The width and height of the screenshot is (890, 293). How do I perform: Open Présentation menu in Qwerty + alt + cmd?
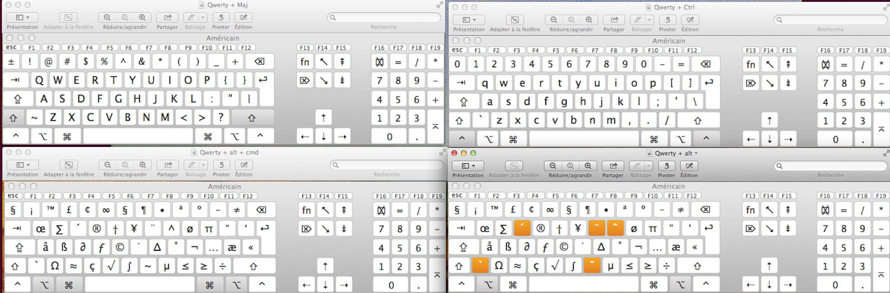(x=23, y=165)
